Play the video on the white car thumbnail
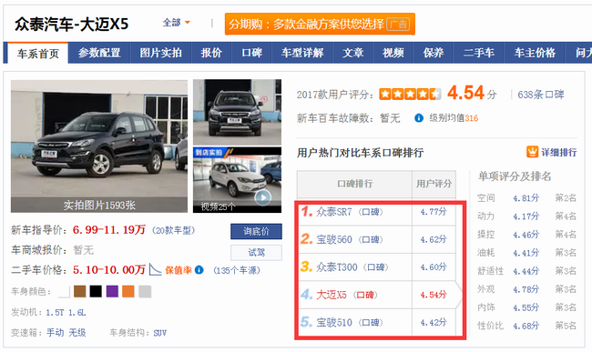Image resolution: width=592 pixels, height=352 pixels. tap(263, 197)
